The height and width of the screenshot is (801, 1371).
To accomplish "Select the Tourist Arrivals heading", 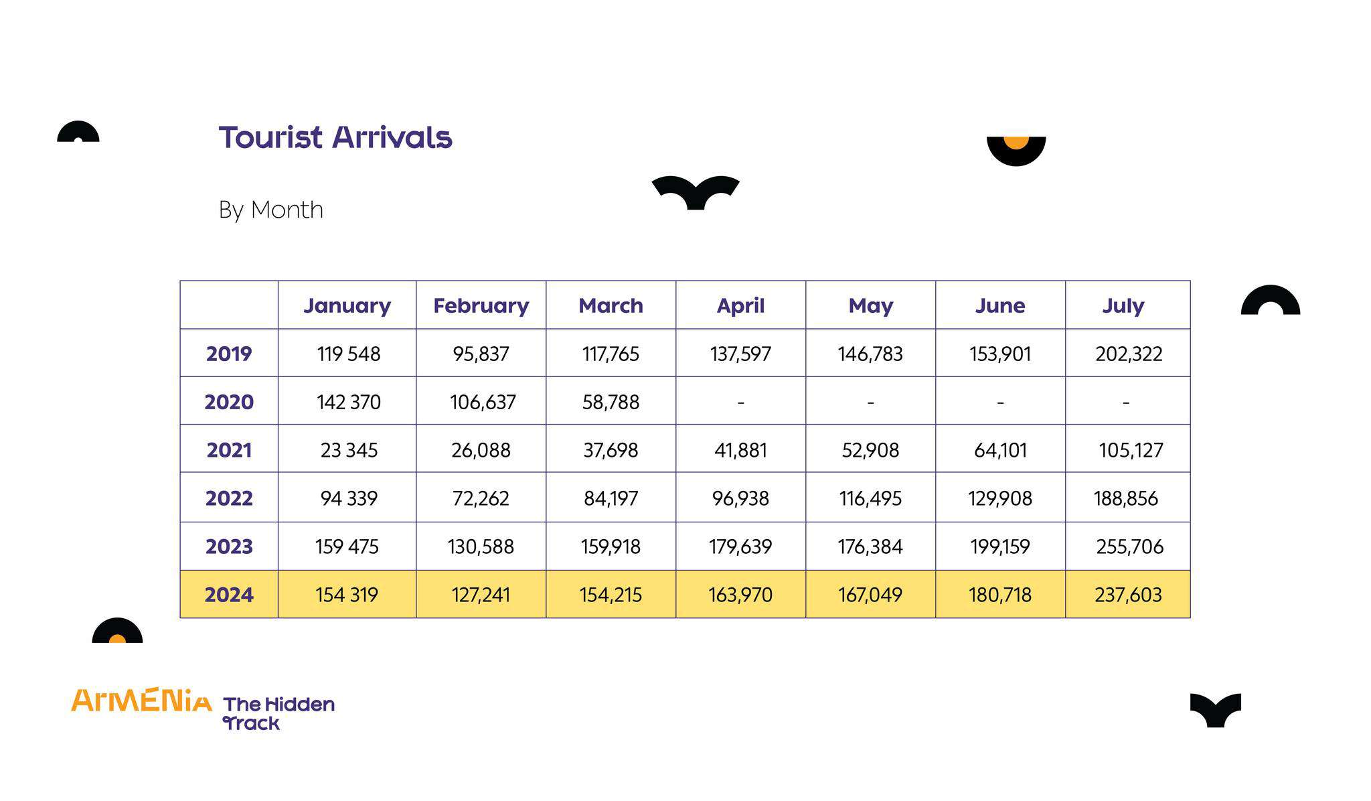I will coord(335,137).
